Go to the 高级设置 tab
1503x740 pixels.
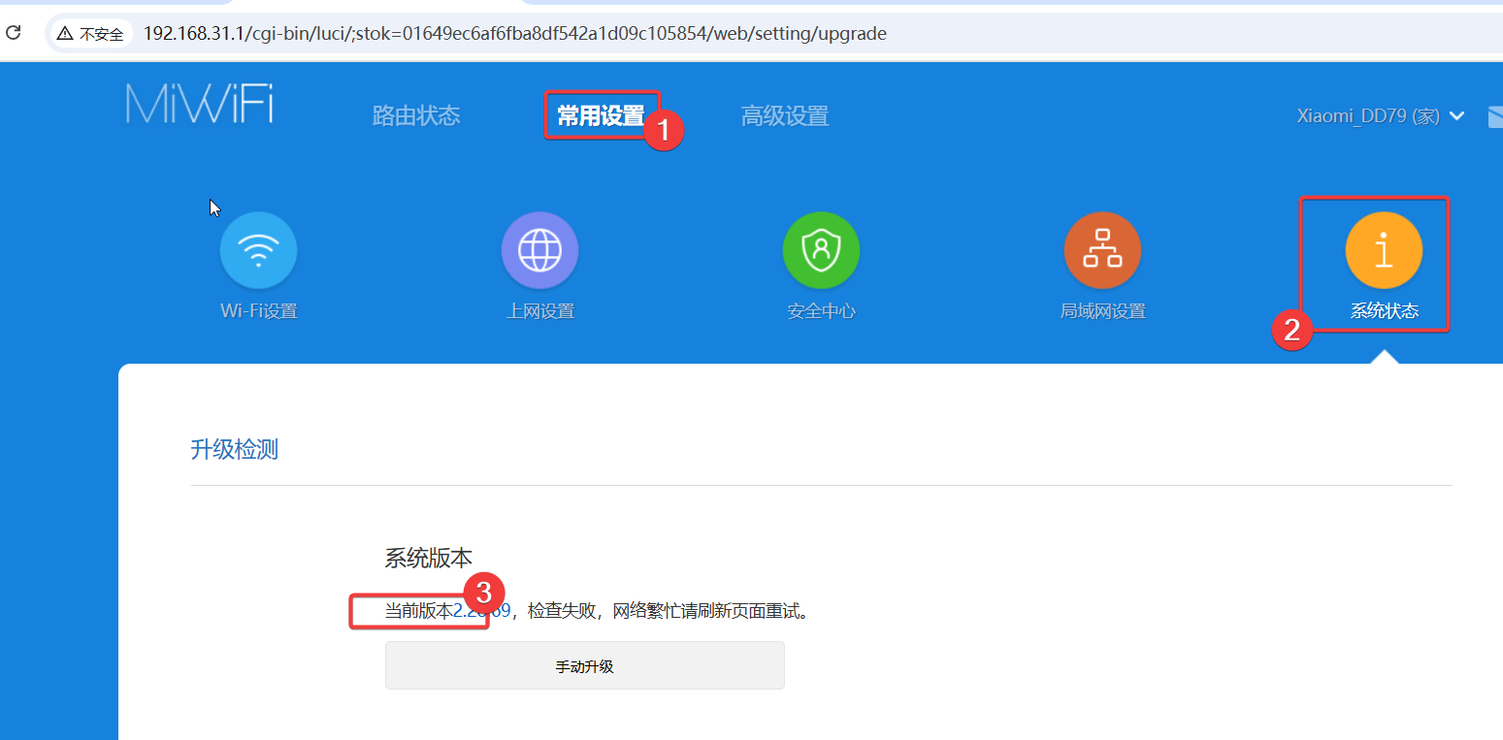coord(785,116)
